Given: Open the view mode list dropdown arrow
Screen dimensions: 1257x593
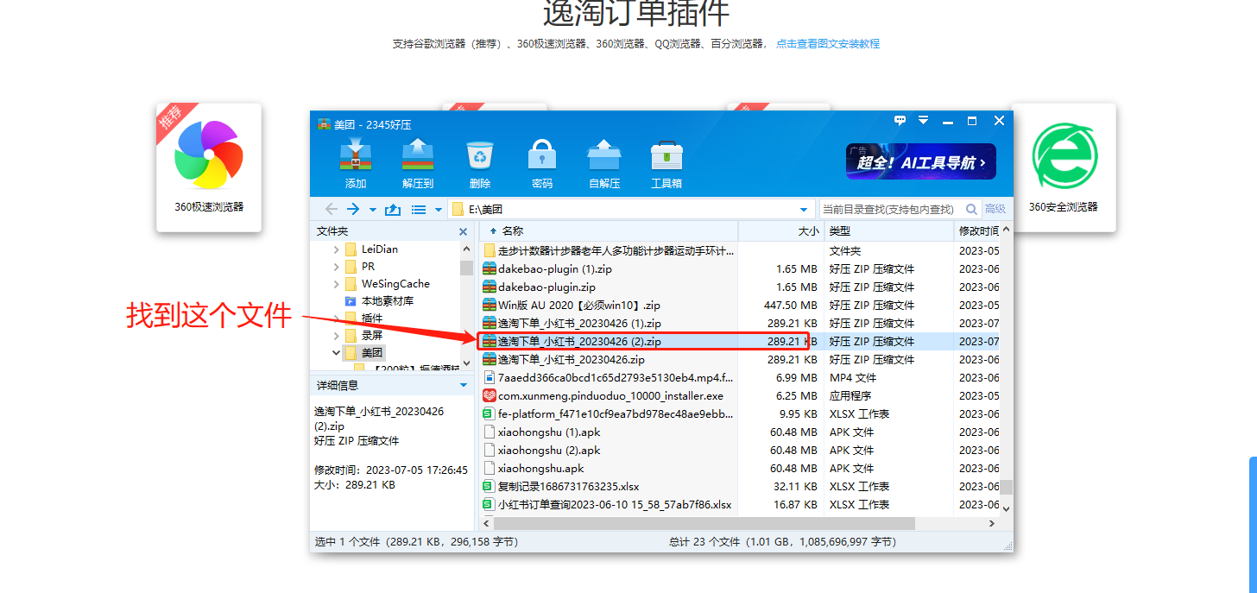Looking at the screenshot, I should [x=439, y=210].
